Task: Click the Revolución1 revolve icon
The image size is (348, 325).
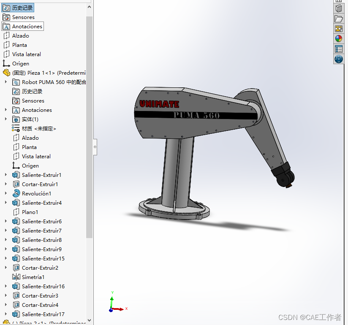Action: [16, 193]
